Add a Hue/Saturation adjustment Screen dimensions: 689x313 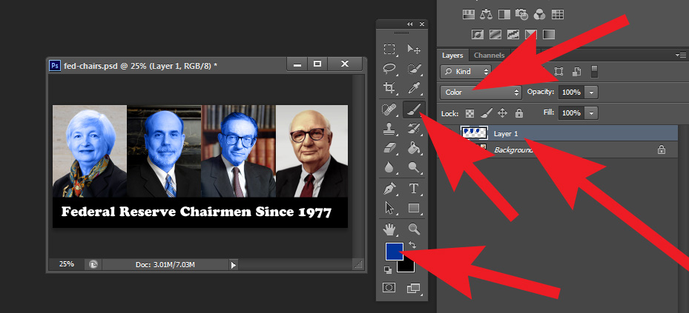click(469, 15)
